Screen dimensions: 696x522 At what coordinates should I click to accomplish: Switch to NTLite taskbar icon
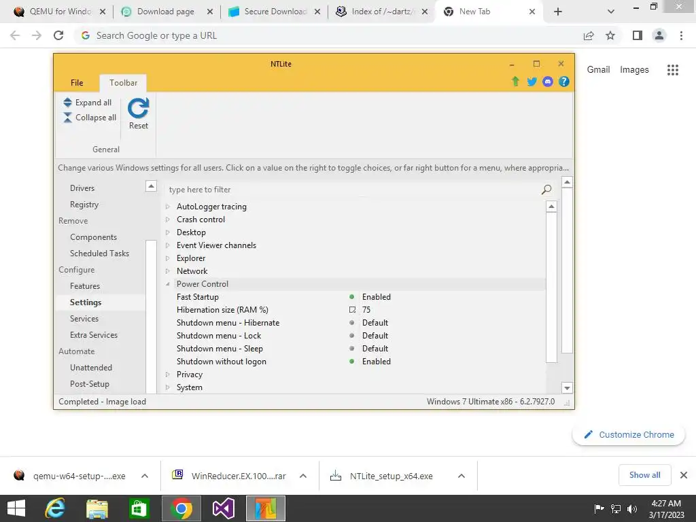coord(266,508)
